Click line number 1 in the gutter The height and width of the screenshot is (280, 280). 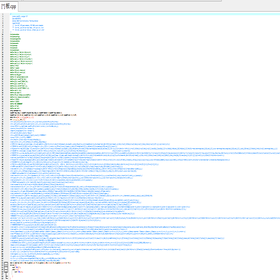pyautogui.click(x=3, y=15)
